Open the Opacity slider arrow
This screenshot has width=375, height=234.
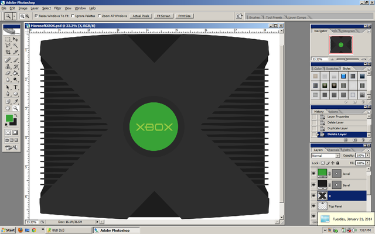pos(368,156)
